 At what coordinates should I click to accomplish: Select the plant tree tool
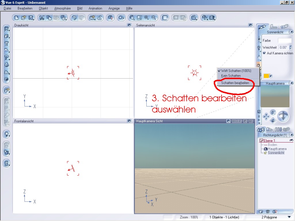7,57
